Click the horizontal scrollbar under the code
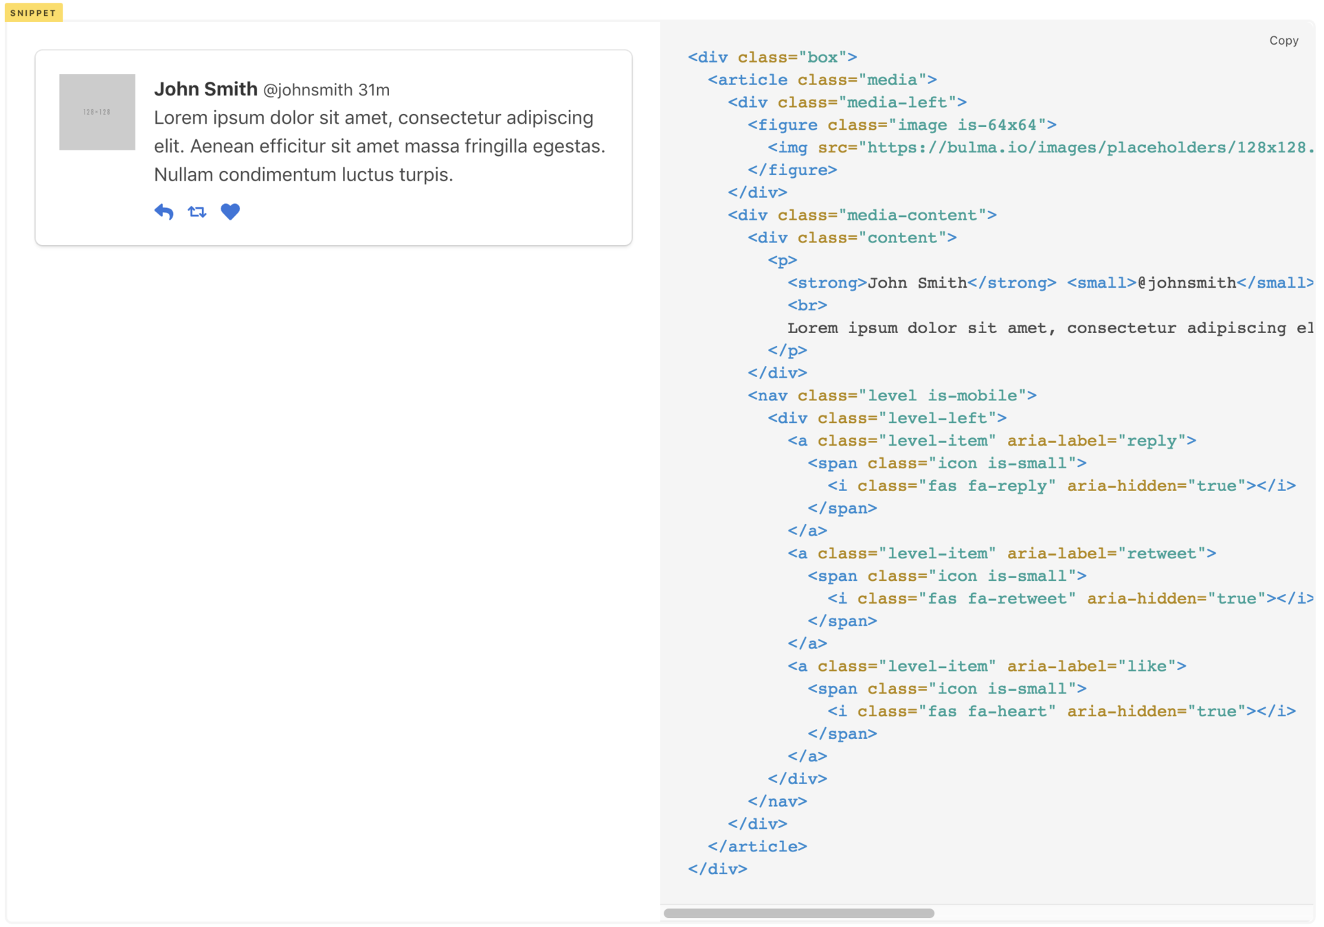This screenshot has width=1324, height=927. [798, 913]
